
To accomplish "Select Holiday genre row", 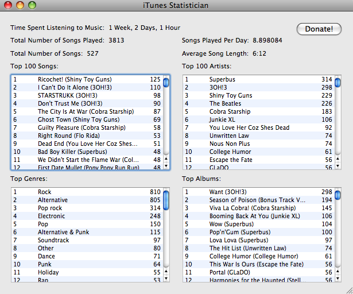I will [x=87, y=272].
